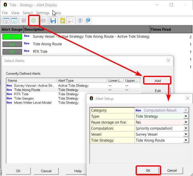Image resolution: width=193 pixels, height=176 pixels.
Task: Select the RTK Tide alert in list
Action: pos(21,94)
